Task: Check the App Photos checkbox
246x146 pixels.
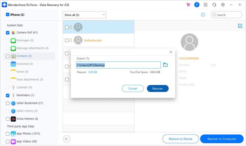Action: tap(8, 134)
